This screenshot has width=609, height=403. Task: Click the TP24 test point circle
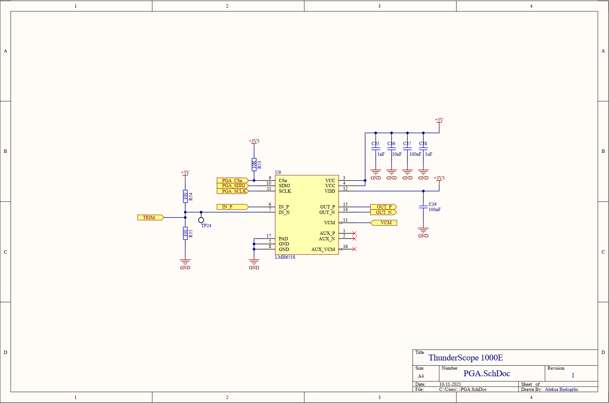(201, 220)
